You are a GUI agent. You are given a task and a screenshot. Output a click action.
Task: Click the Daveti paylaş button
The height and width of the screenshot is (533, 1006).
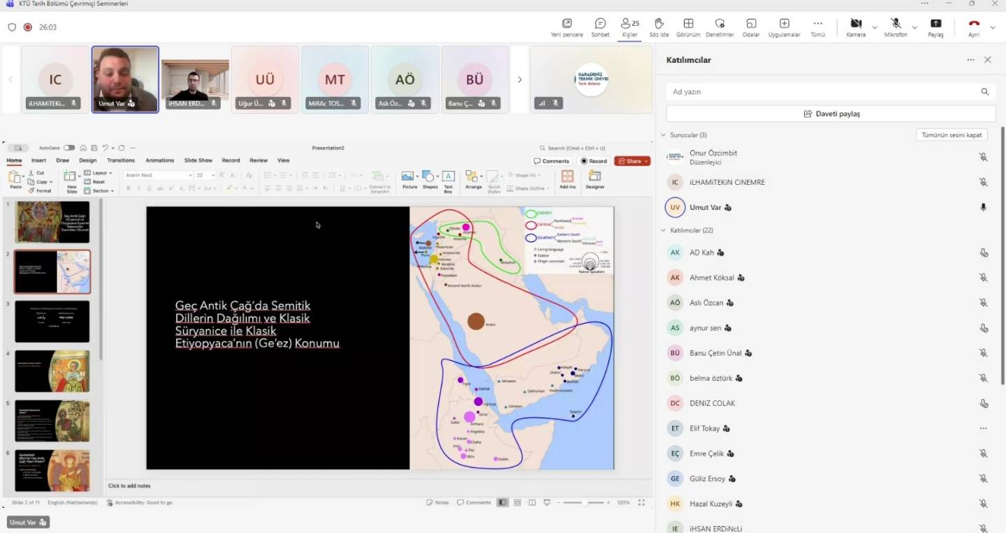[x=831, y=114]
